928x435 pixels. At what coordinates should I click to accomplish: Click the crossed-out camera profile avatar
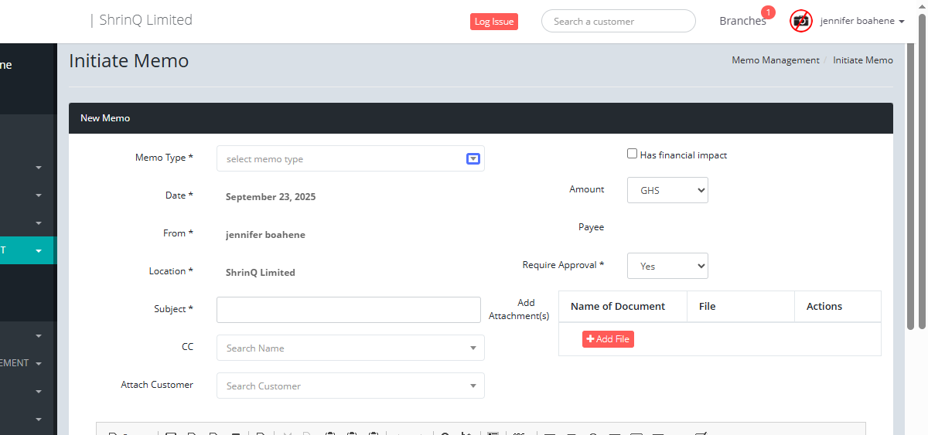click(800, 21)
